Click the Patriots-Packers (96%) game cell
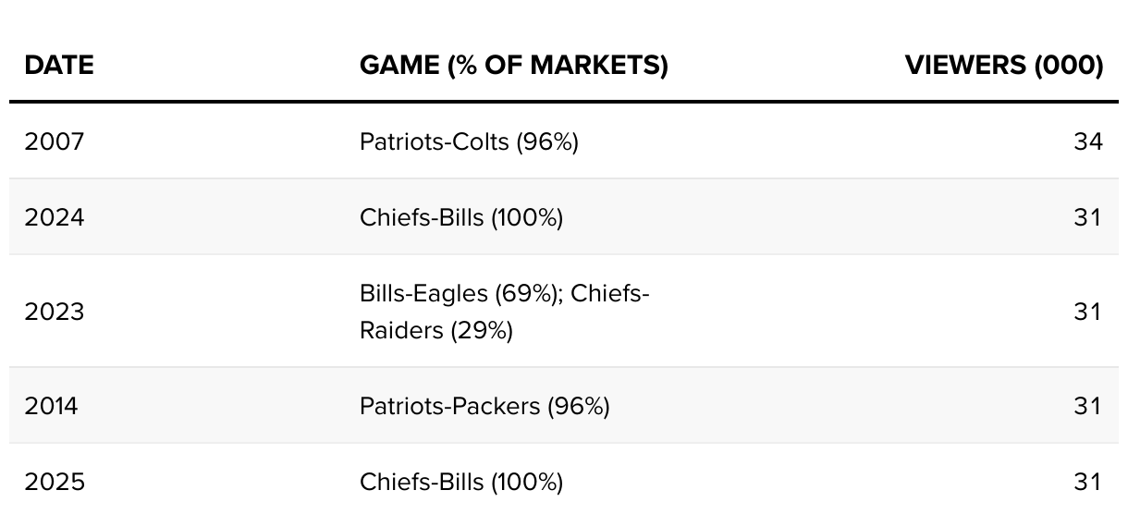 (x=484, y=406)
